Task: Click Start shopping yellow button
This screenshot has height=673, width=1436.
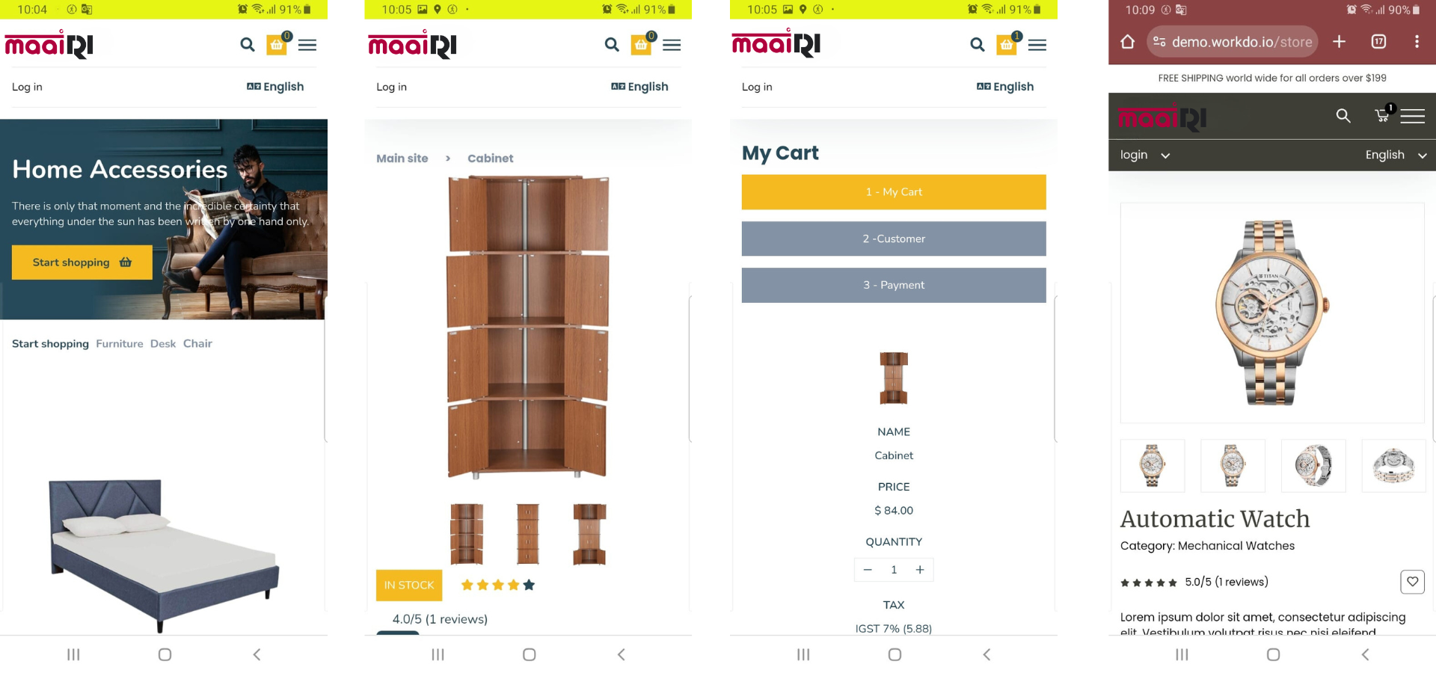Action: [x=82, y=262]
